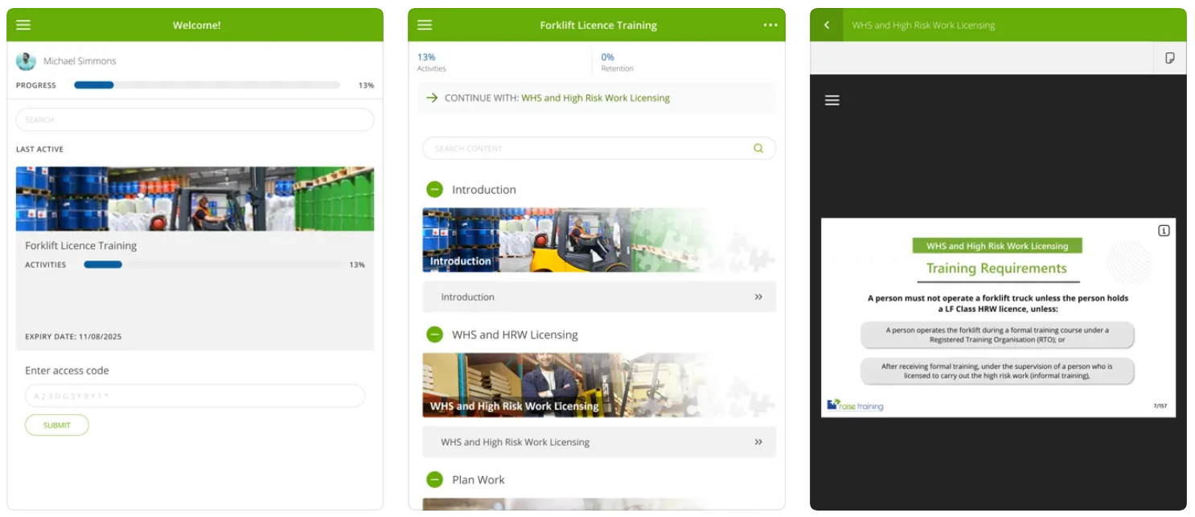Viewport: 1195px width, 517px height.
Task: Collapse the WHS and HRW Licensing section
Action: [434, 334]
